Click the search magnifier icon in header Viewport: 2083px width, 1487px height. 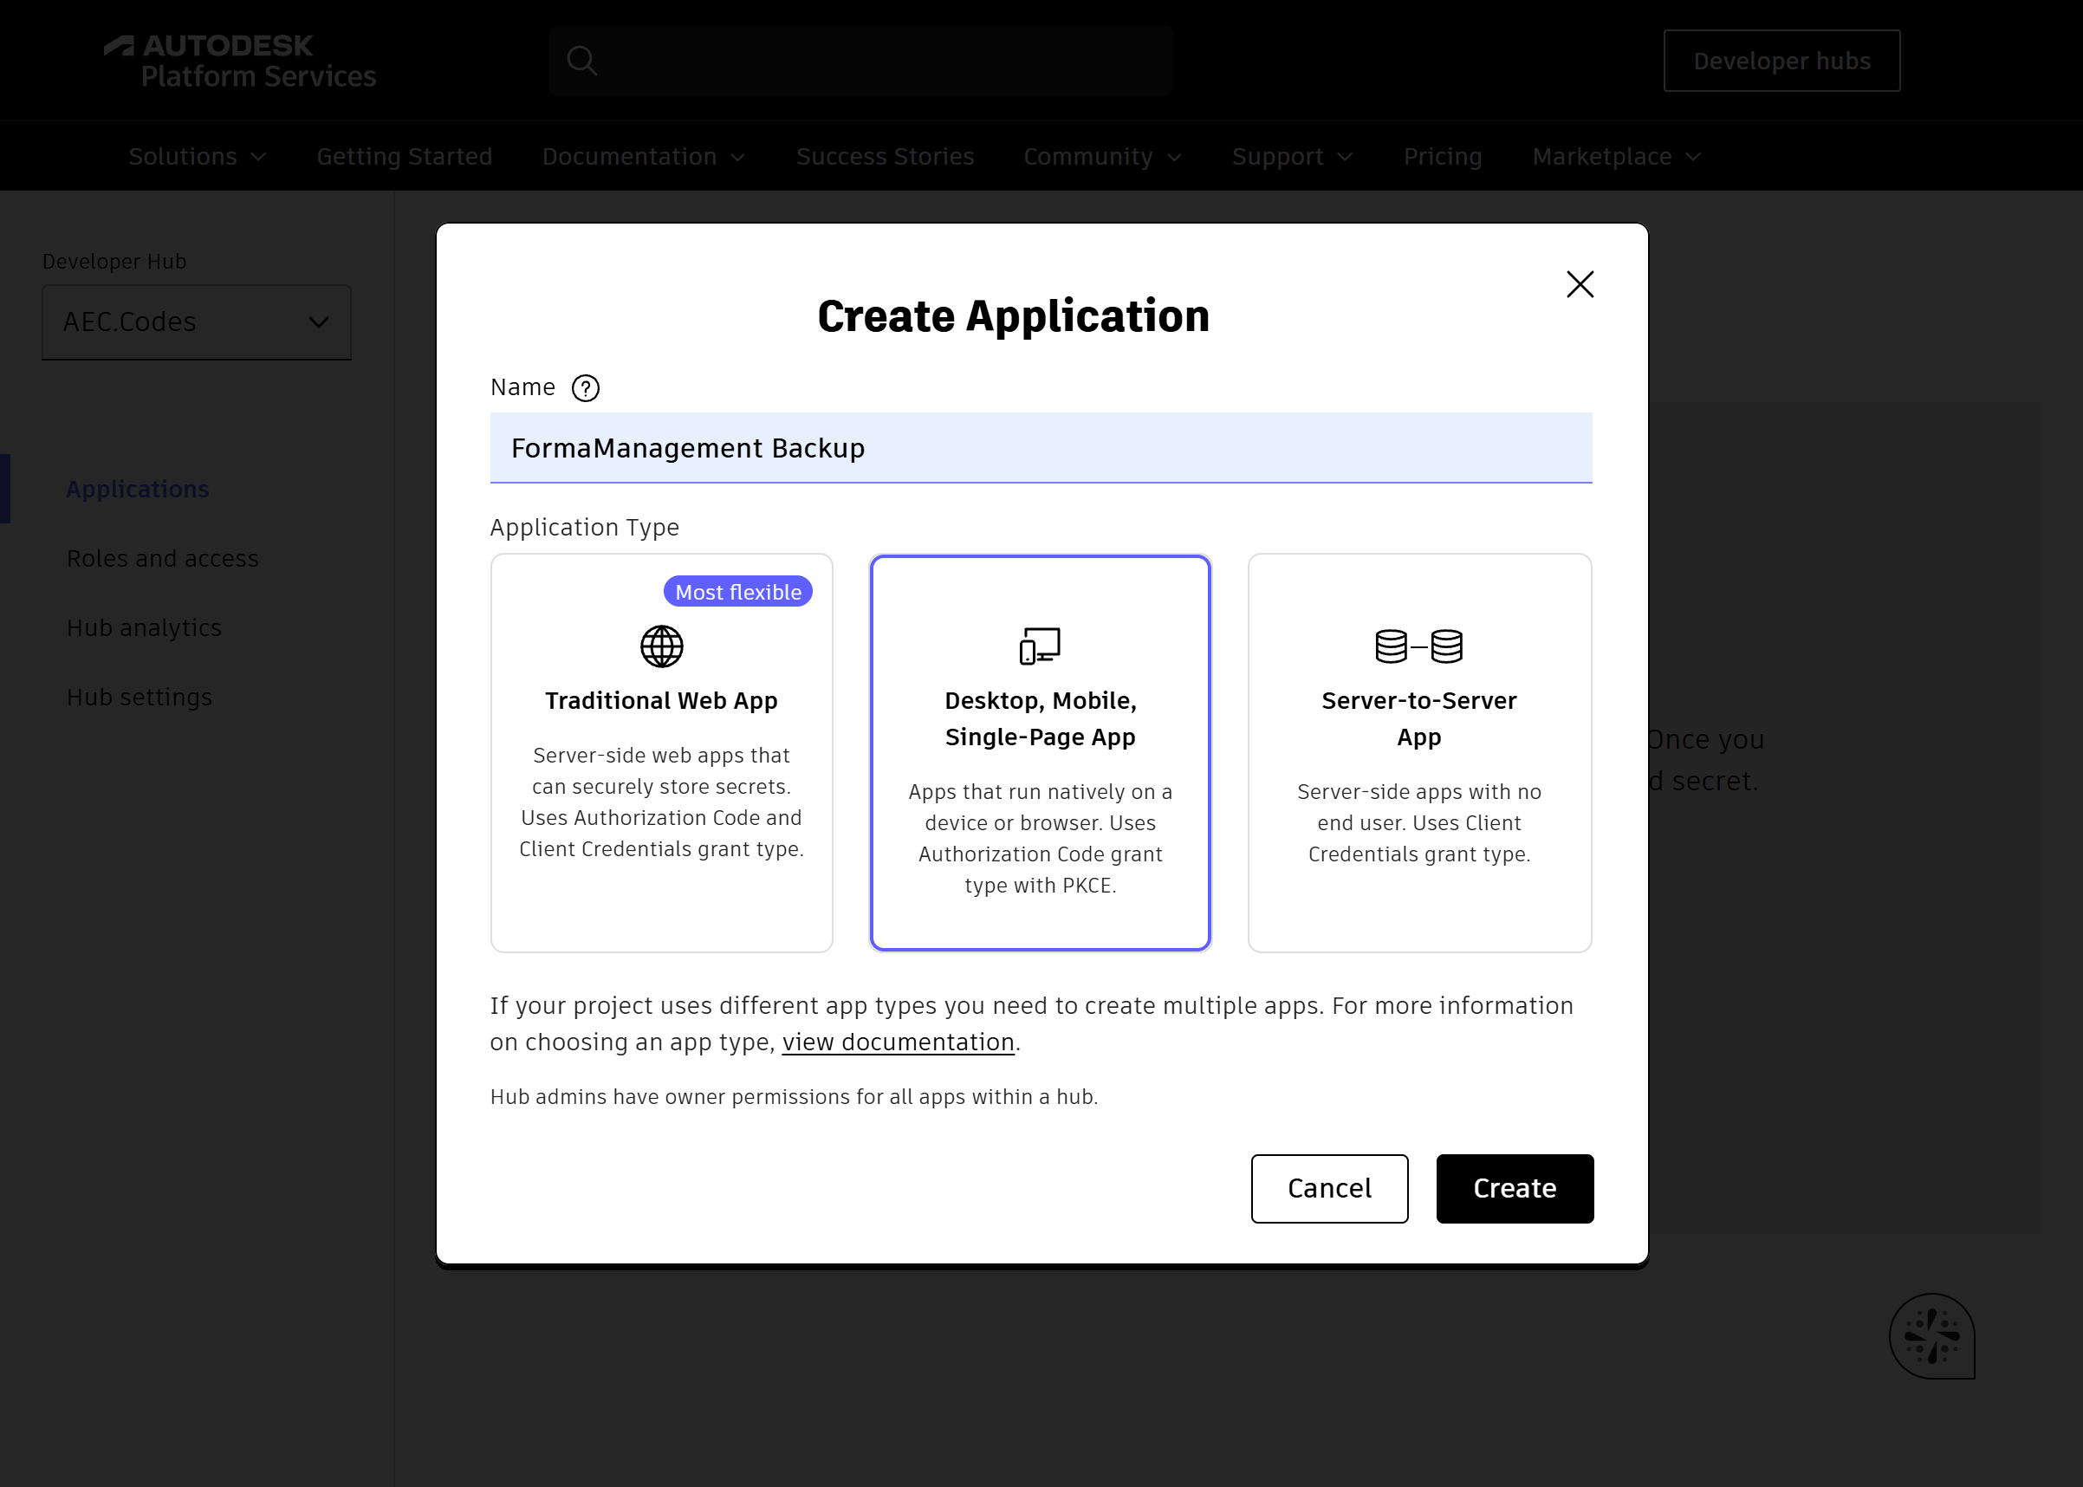pos(582,61)
